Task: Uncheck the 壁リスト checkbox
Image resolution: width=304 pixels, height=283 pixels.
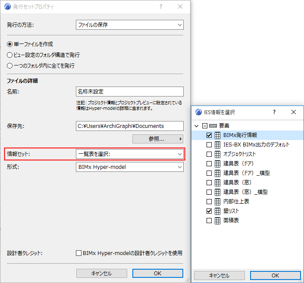Action: pos(209,211)
